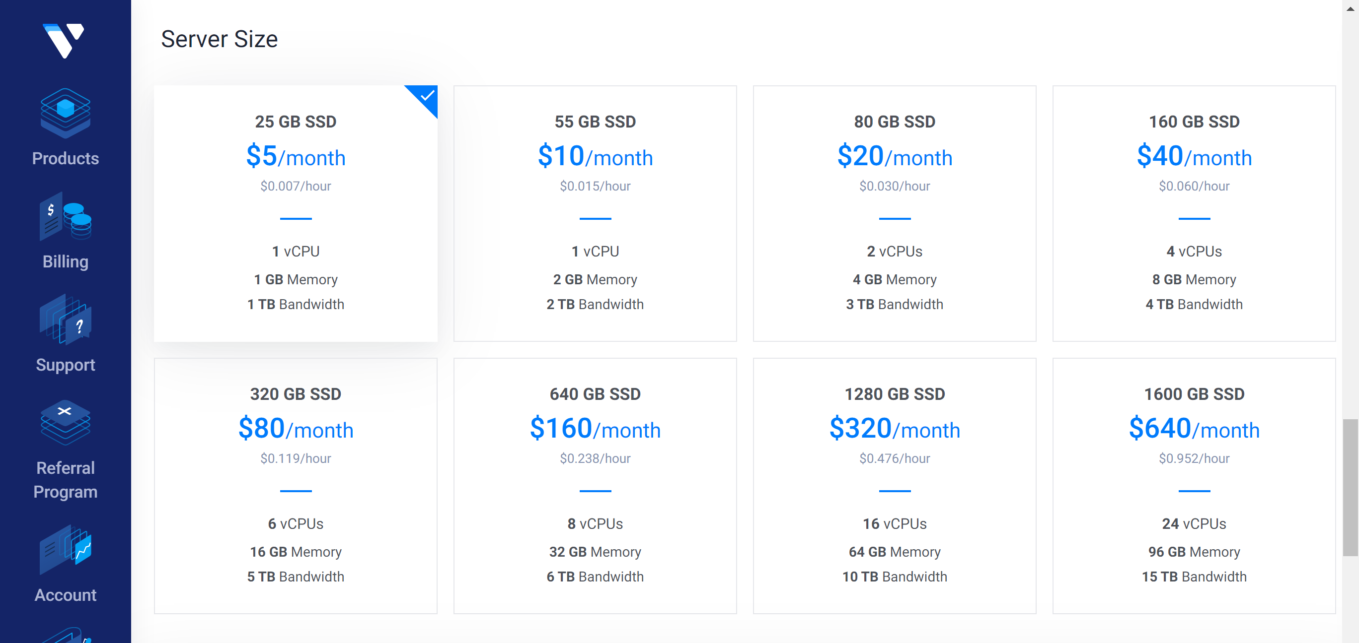Open the Products icon in sidebar
Image resolution: width=1359 pixels, height=643 pixels.
[66, 113]
